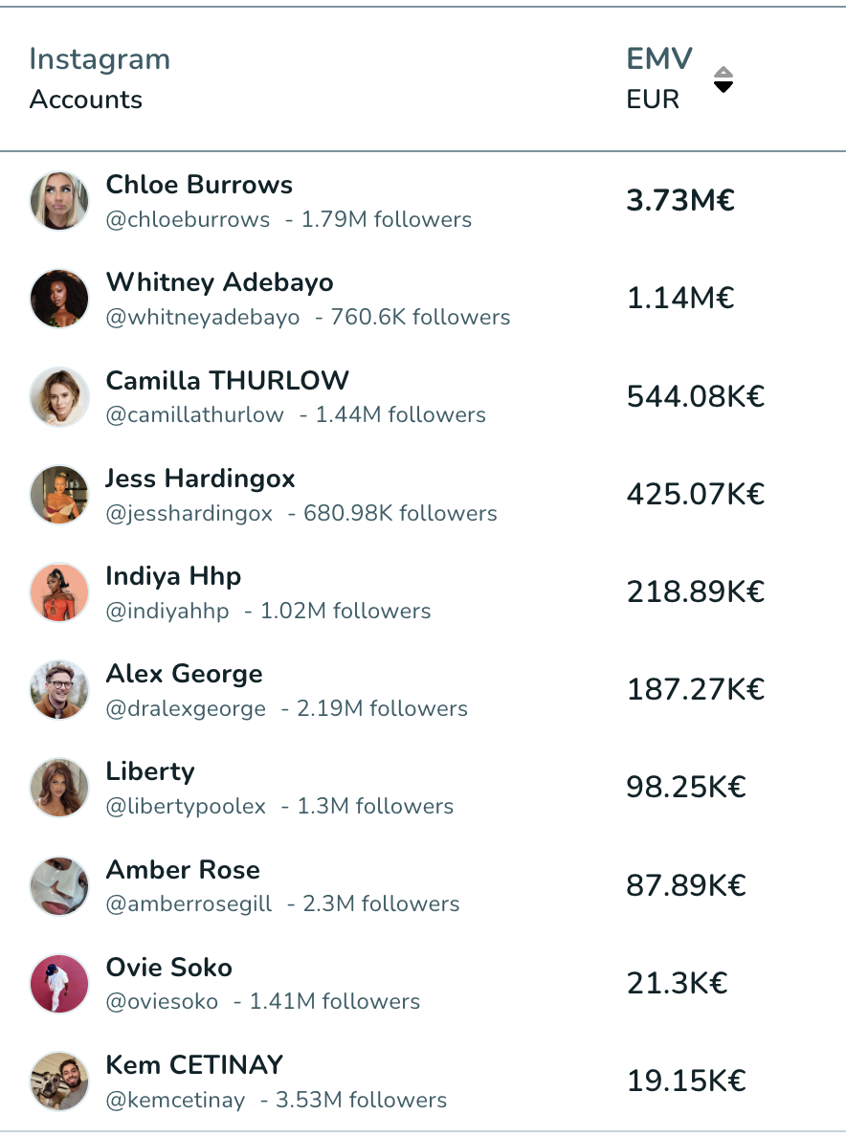Open the @whitneyadebayo handle link
Viewport: 846px width, 1137px height.
(x=203, y=317)
